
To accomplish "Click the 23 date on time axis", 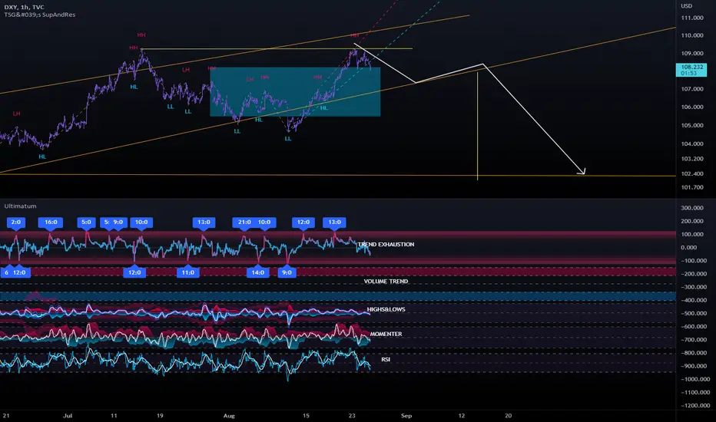I will point(352,416).
